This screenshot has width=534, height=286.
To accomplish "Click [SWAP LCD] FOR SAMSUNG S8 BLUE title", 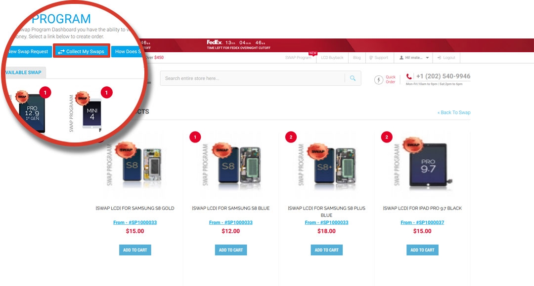I will pos(230,208).
